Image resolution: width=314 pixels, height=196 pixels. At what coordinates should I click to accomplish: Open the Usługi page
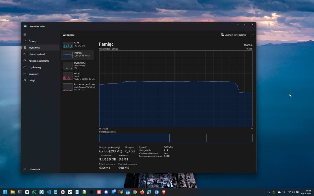[32, 80]
